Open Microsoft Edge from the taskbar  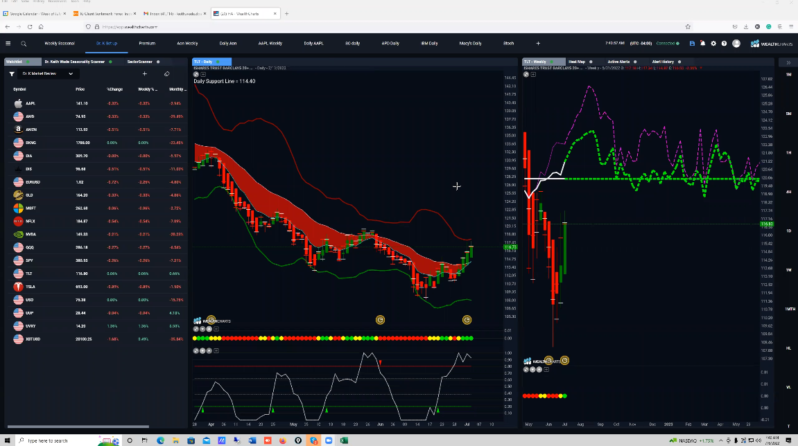pos(160,440)
